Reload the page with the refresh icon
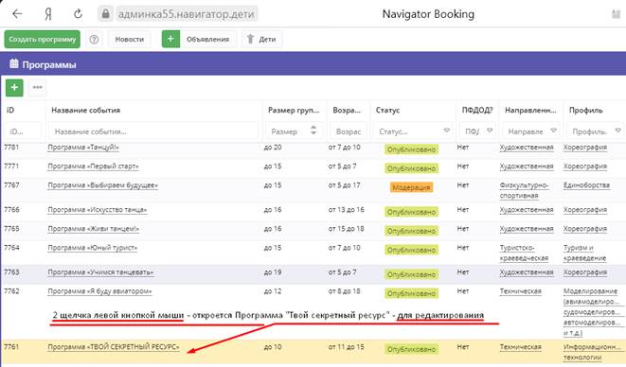The width and height of the screenshot is (626, 367). [78, 14]
